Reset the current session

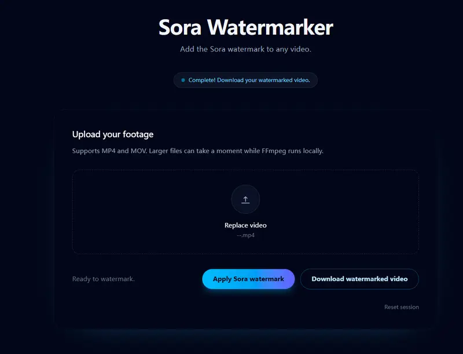[401, 307]
